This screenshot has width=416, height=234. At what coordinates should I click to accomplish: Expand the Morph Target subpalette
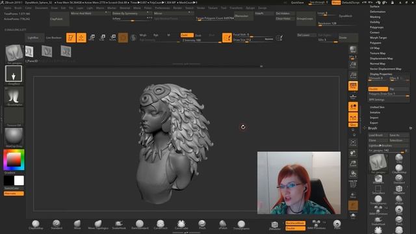(378, 38)
